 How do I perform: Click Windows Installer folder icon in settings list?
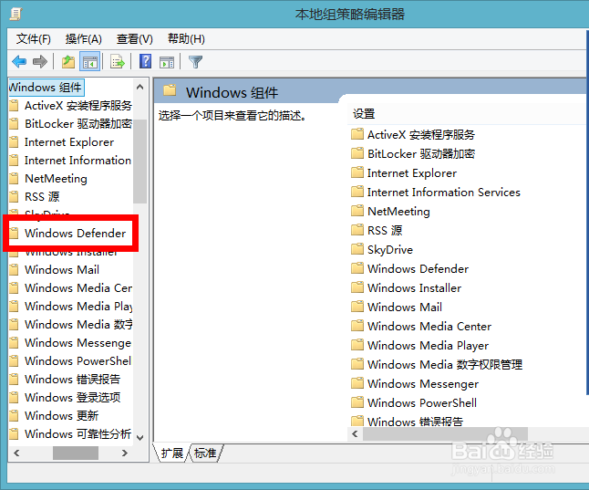point(357,287)
